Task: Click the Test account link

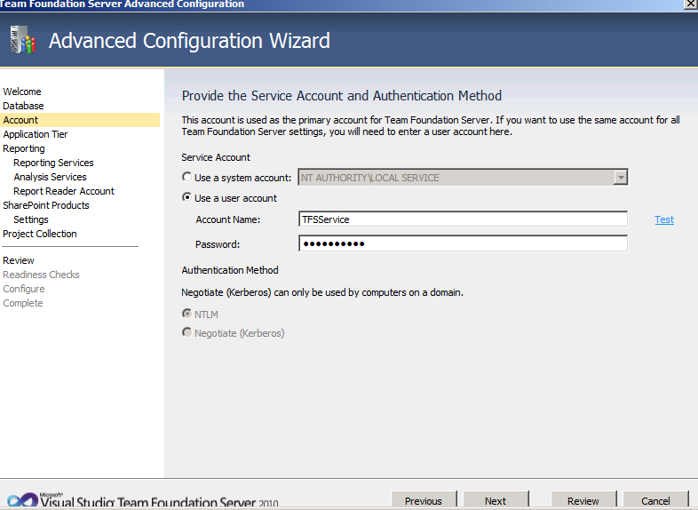Action: pos(664,219)
